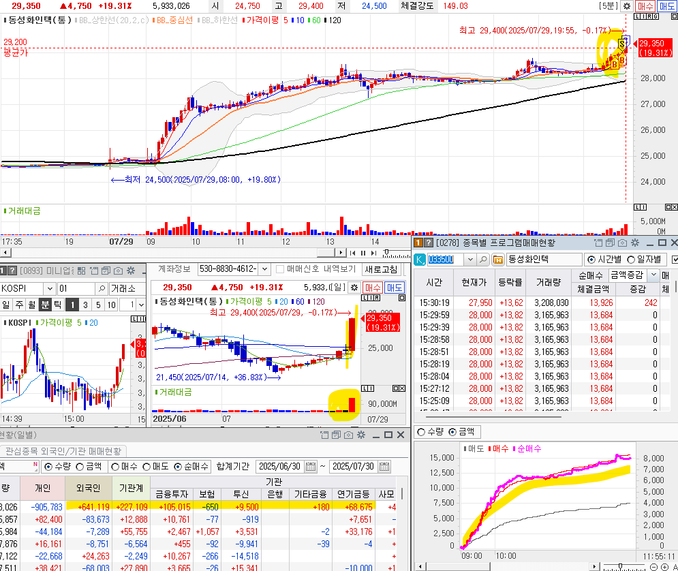Click the 01 index code input field

coord(76,289)
